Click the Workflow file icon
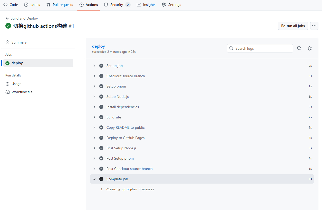Viewport: 322px width, 215px height. click(7, 92)
